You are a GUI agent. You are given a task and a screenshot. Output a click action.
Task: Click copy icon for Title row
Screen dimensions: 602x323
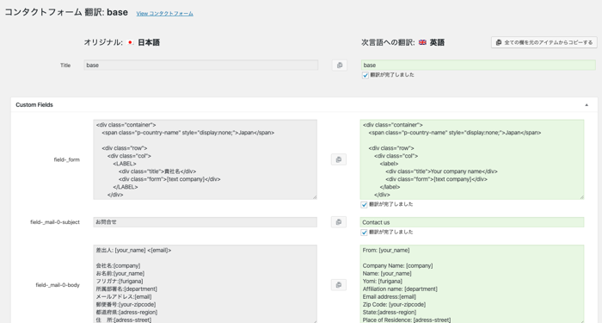click(340, 65)
